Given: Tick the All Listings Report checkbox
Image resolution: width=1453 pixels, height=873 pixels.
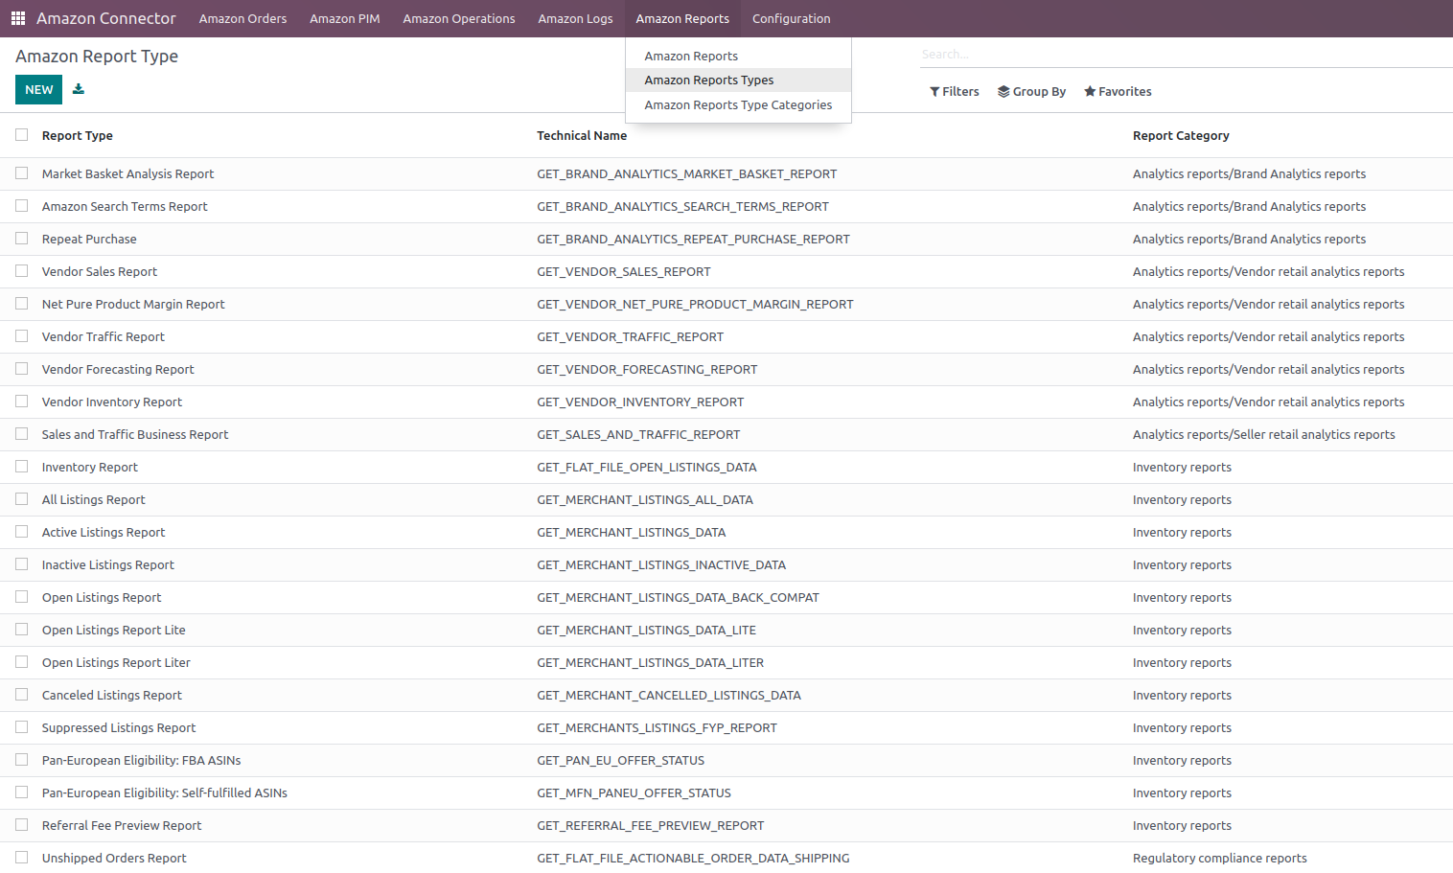Looking at the screenshot, I should tap(22, 499).
